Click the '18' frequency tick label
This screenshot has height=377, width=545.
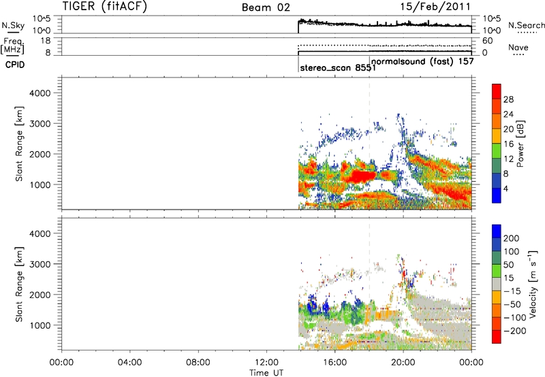click(46, 41)
